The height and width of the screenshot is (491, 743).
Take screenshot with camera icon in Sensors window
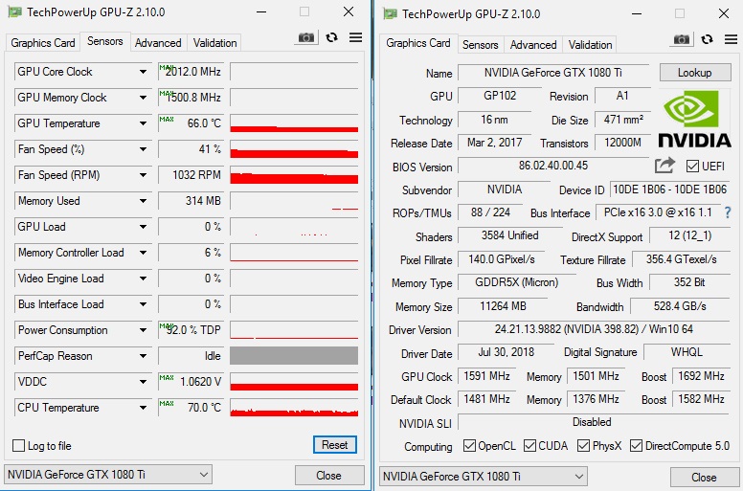click(306, 37)
